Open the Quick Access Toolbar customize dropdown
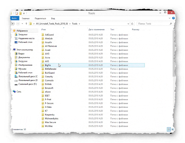The width and height of the screenshot is (185, 143). click(24, 13)
